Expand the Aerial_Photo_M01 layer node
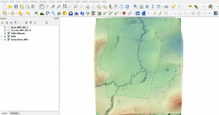The height and width of the screenshot is (115, 219). 2,40
